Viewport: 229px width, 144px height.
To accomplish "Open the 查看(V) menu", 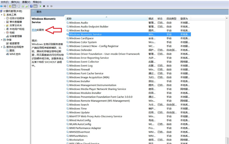I will [x=26, y=2].
